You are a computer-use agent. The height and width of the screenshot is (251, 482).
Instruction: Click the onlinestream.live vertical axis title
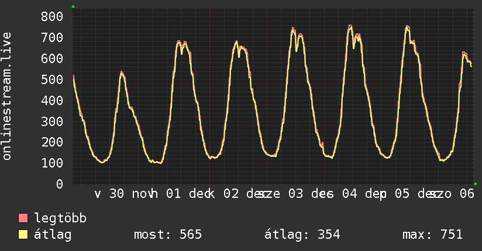(x=8, y=96)
